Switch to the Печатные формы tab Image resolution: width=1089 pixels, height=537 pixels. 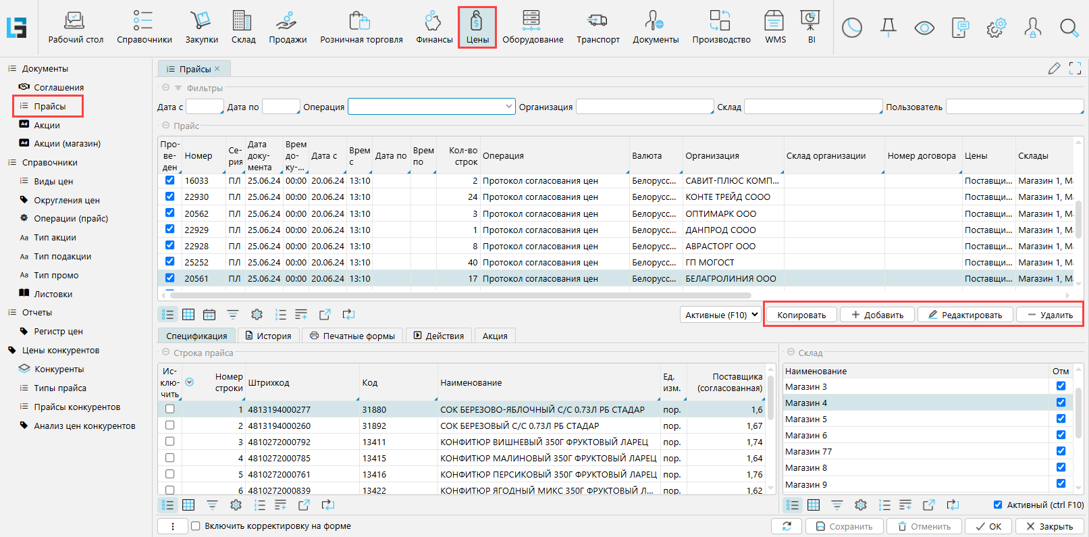tap(352, 336)
